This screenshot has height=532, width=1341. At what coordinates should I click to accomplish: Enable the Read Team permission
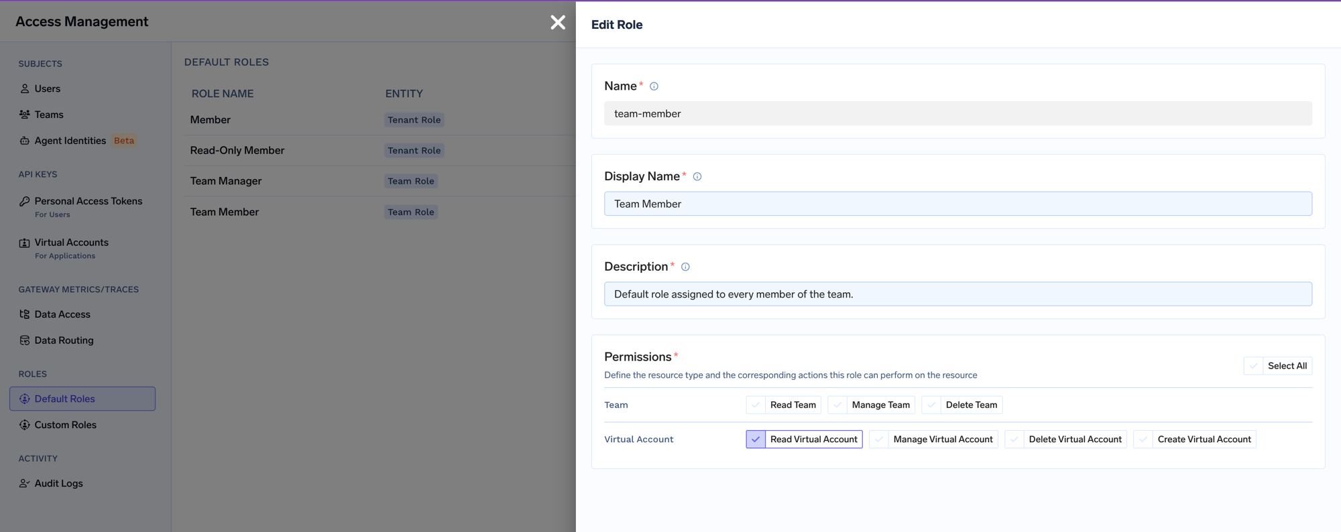(756, 405)
